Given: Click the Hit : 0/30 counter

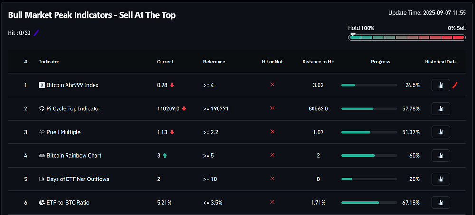Looking at the screenshot, I should coord(19,33).
